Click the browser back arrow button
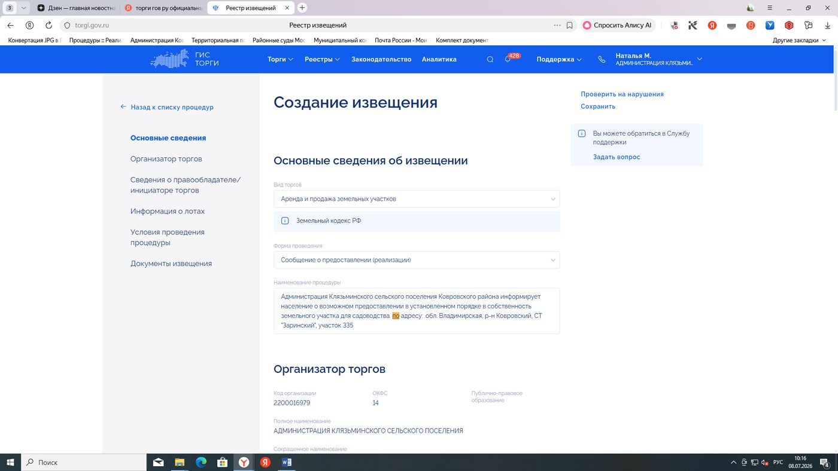 pyautogui.click(x=10, y=25)
